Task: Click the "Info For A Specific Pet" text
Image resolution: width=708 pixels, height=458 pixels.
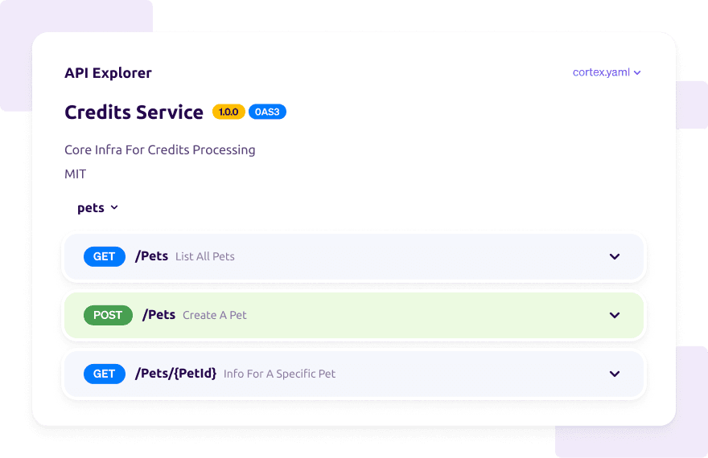Action: click(279, 374)
